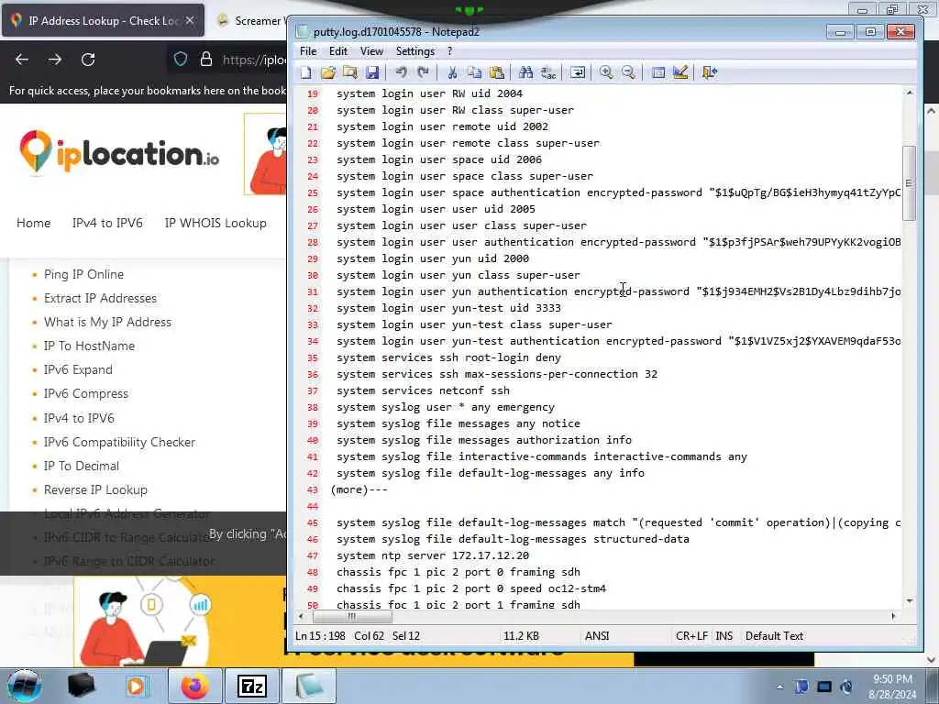
Task: Click the 'system ntp server 172.17.12.20' line
Action: tap(433, 555)
